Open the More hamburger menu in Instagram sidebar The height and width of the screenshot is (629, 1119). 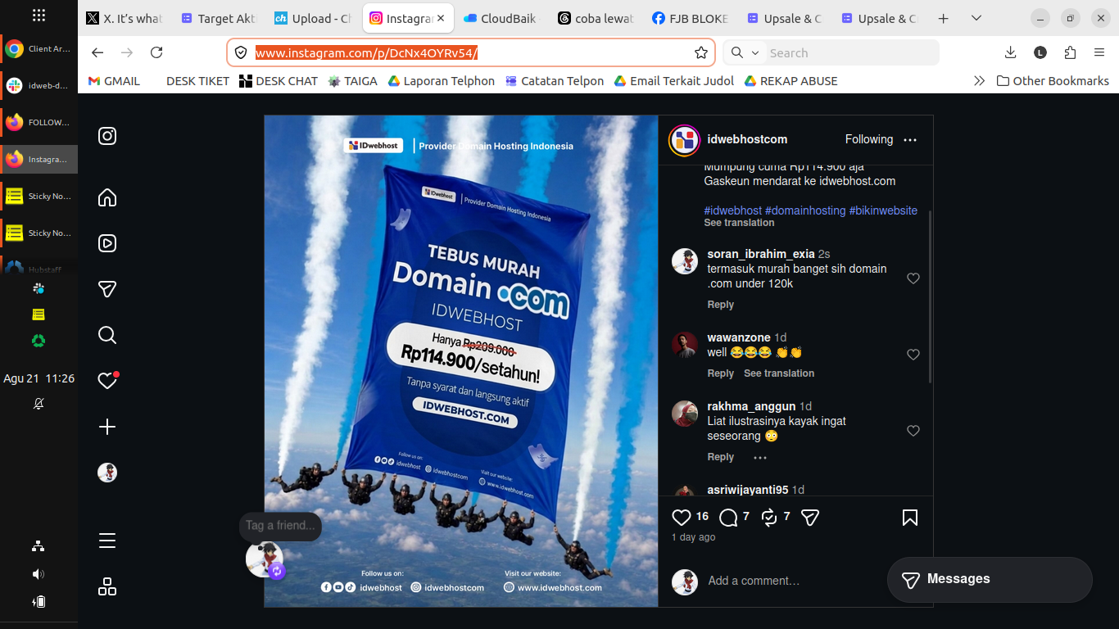click(107, 541)
